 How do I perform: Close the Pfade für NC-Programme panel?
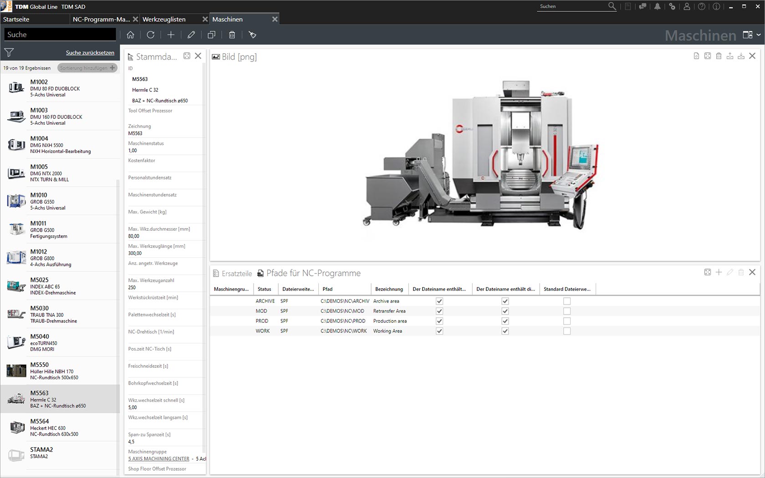coord(752,272)
